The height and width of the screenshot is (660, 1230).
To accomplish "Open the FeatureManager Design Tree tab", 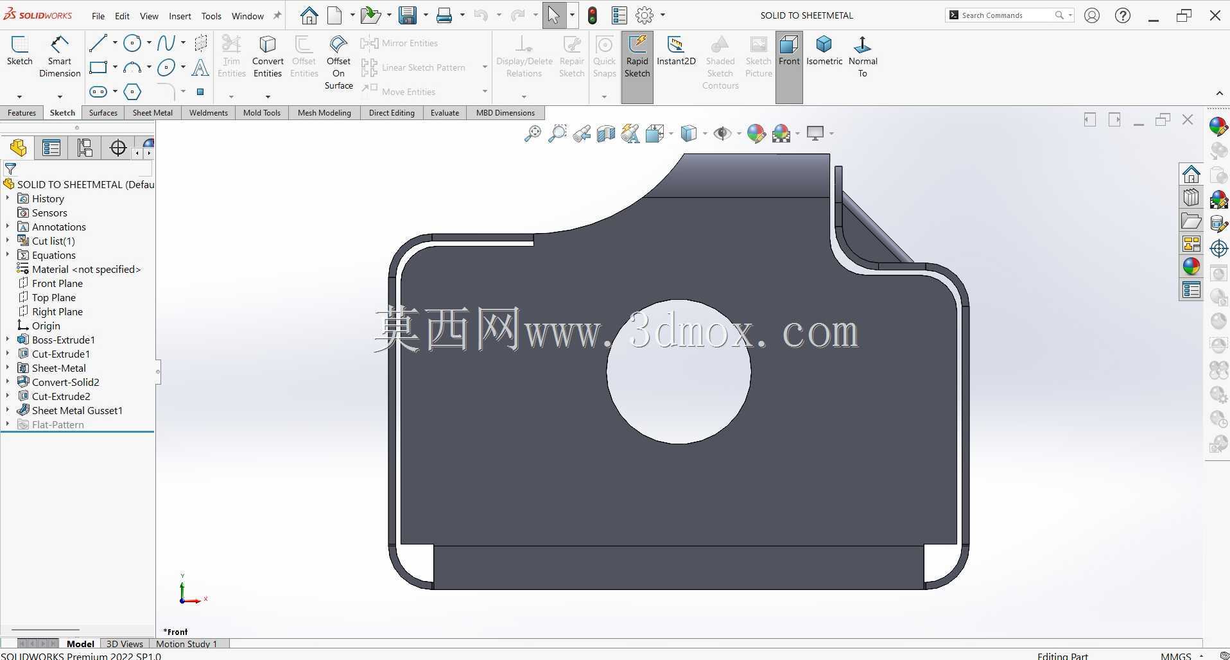I will pyautogui.click(x=18, y=148).
